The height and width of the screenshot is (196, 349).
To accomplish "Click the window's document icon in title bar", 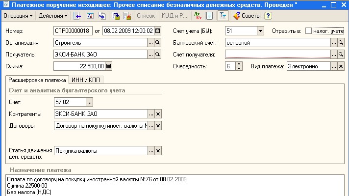I will pos(6,4).
